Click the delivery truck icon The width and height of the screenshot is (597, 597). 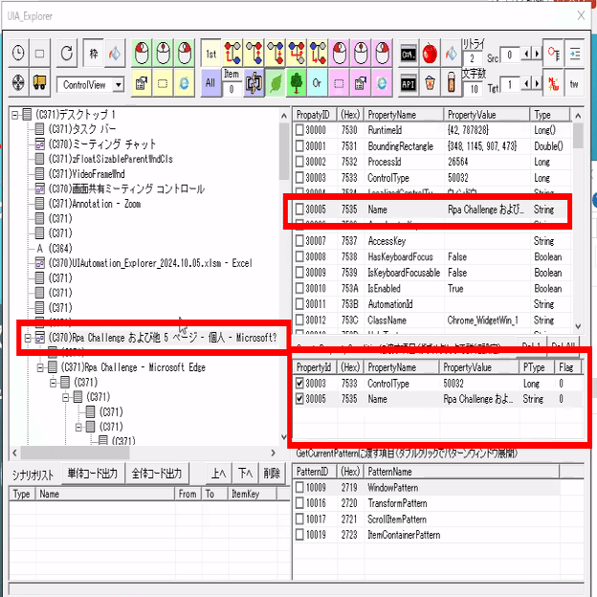(x=39, y=82)
